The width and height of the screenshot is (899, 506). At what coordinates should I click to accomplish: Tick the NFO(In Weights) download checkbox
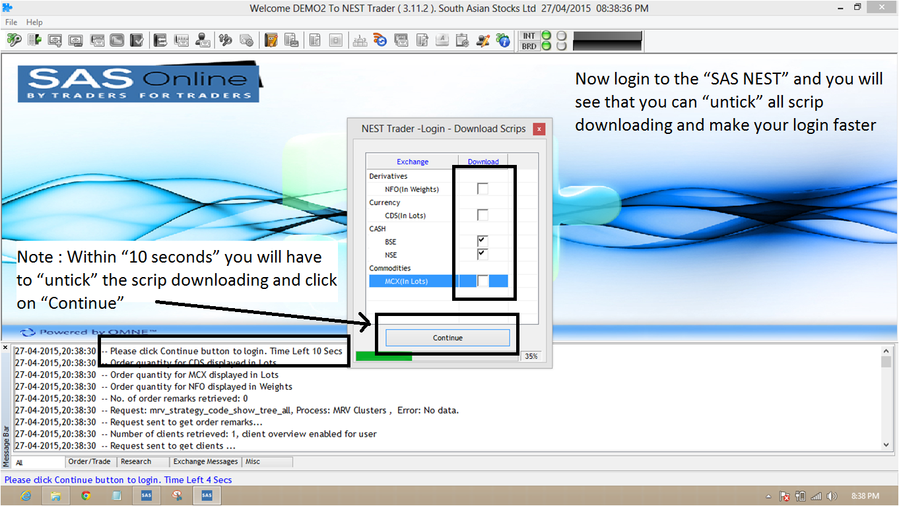click(483, 189)
